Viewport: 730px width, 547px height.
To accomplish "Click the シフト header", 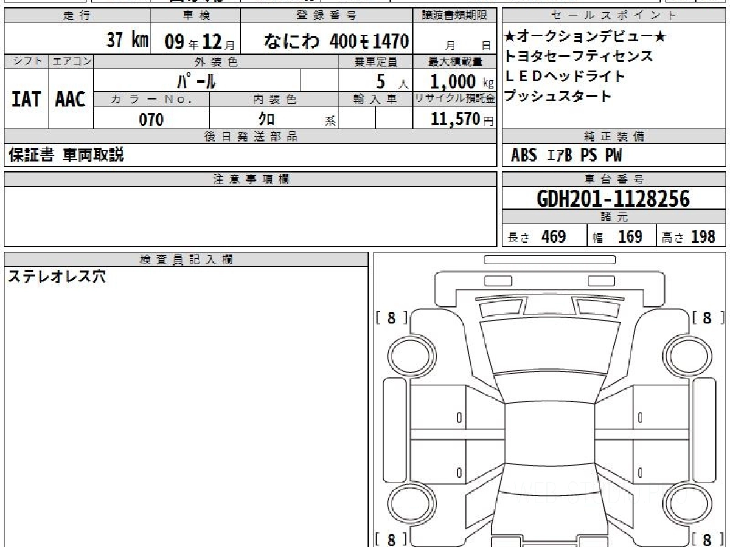I will [x=26, y=61].
